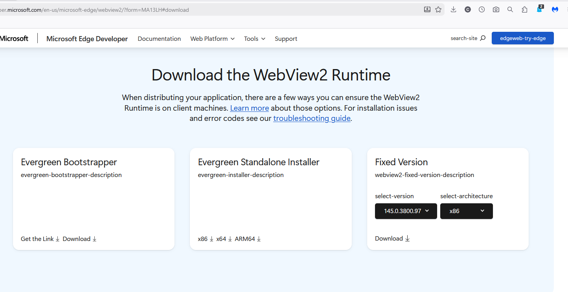Open the select-architecture dropdown showing x86
The height and width of the screenshot is (292, 568).
click(466, 211)
